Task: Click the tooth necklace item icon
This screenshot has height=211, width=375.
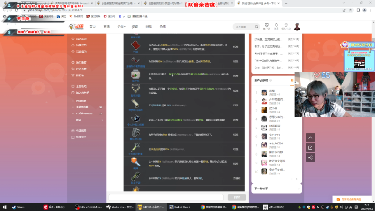Action: 135,89
